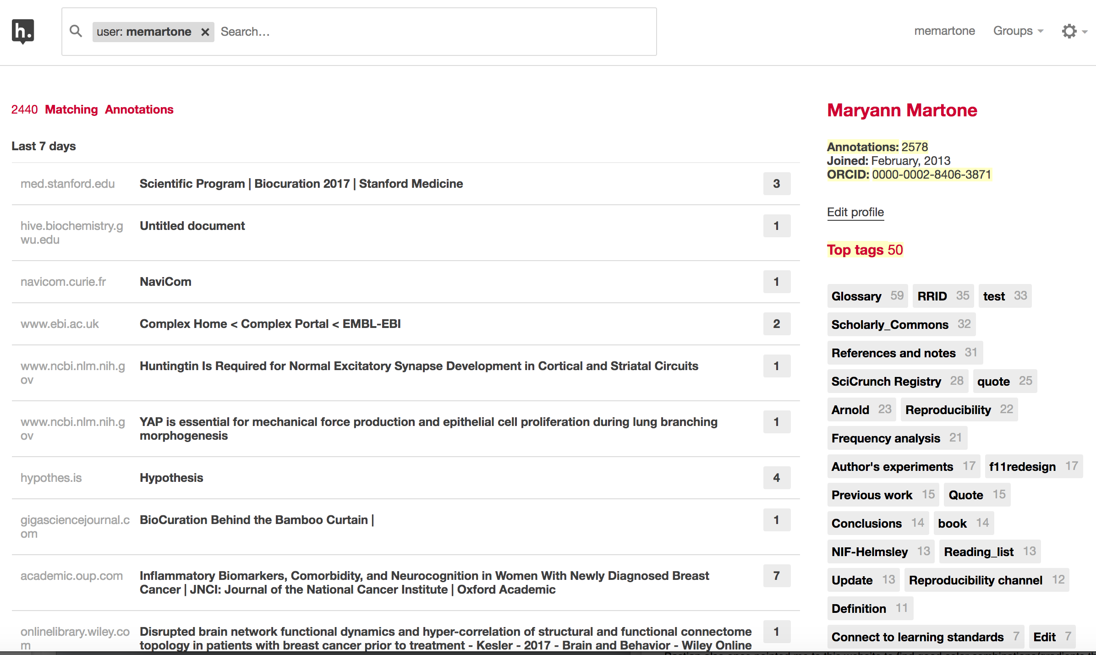Open BioCuration Behind the Bamboo Curtain
This screenshot has width=1096, height=655.
(257, 520)
